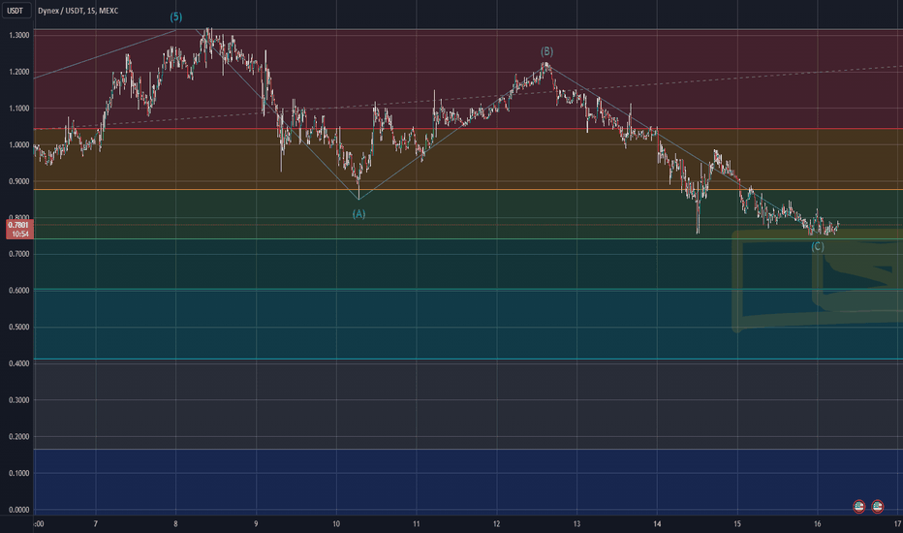Select the (B) wave label

(x=546, y=52)
